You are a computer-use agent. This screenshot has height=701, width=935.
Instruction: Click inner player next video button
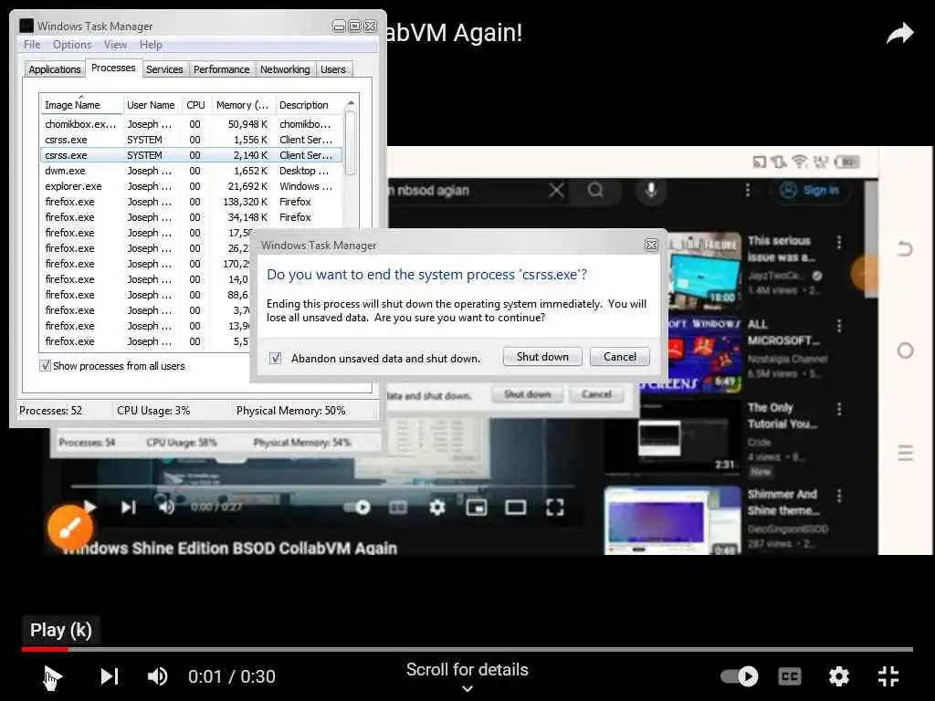[x=128, y=507]
